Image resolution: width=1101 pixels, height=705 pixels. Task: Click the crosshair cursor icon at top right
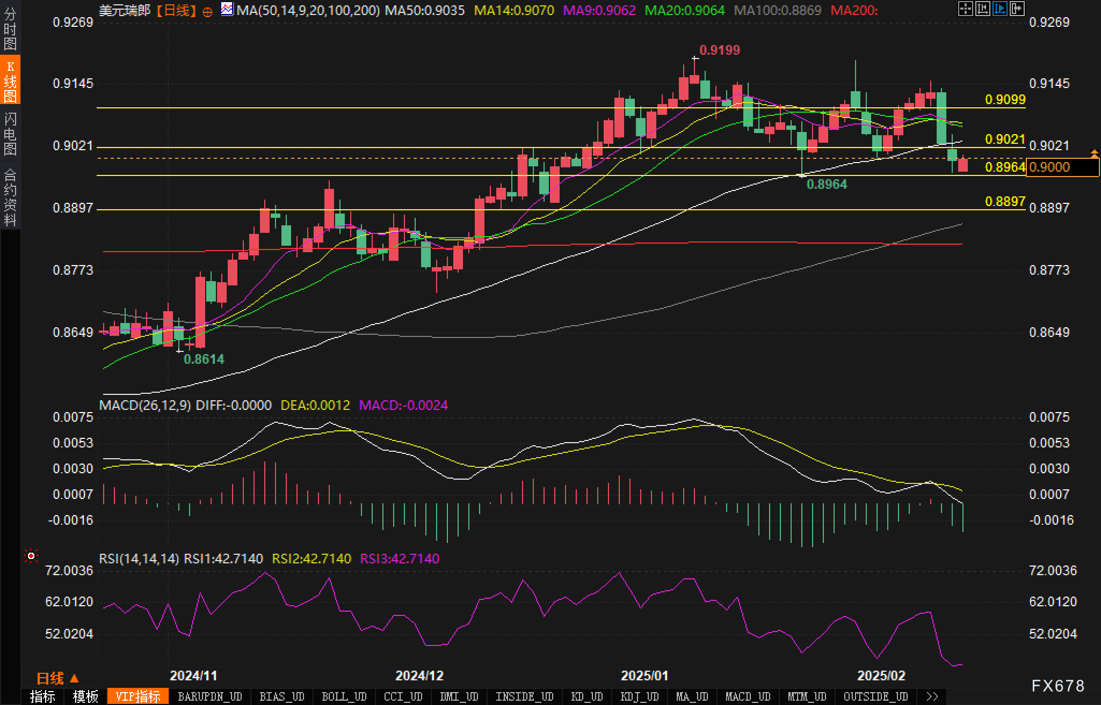(965, 9)
